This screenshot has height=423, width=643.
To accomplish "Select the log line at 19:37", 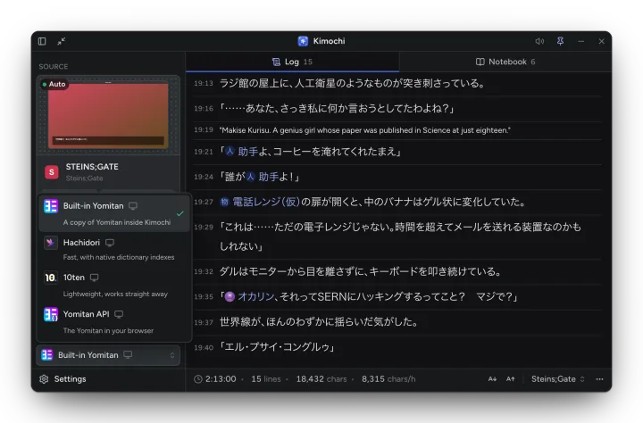I will (x=397, y=322).
